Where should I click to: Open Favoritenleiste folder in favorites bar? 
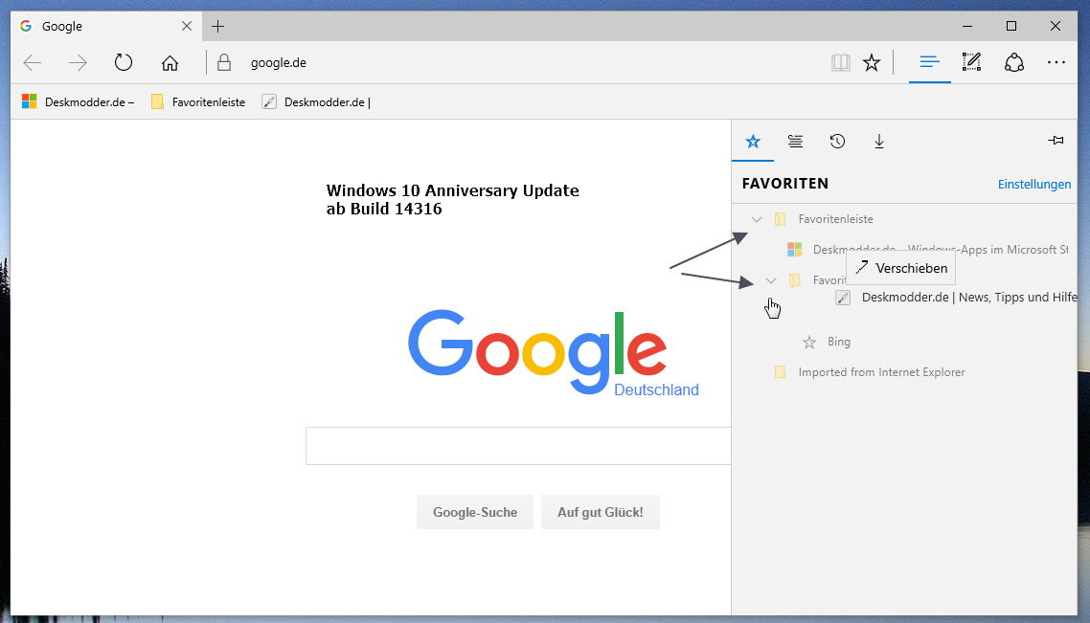(x=198, y=102)
